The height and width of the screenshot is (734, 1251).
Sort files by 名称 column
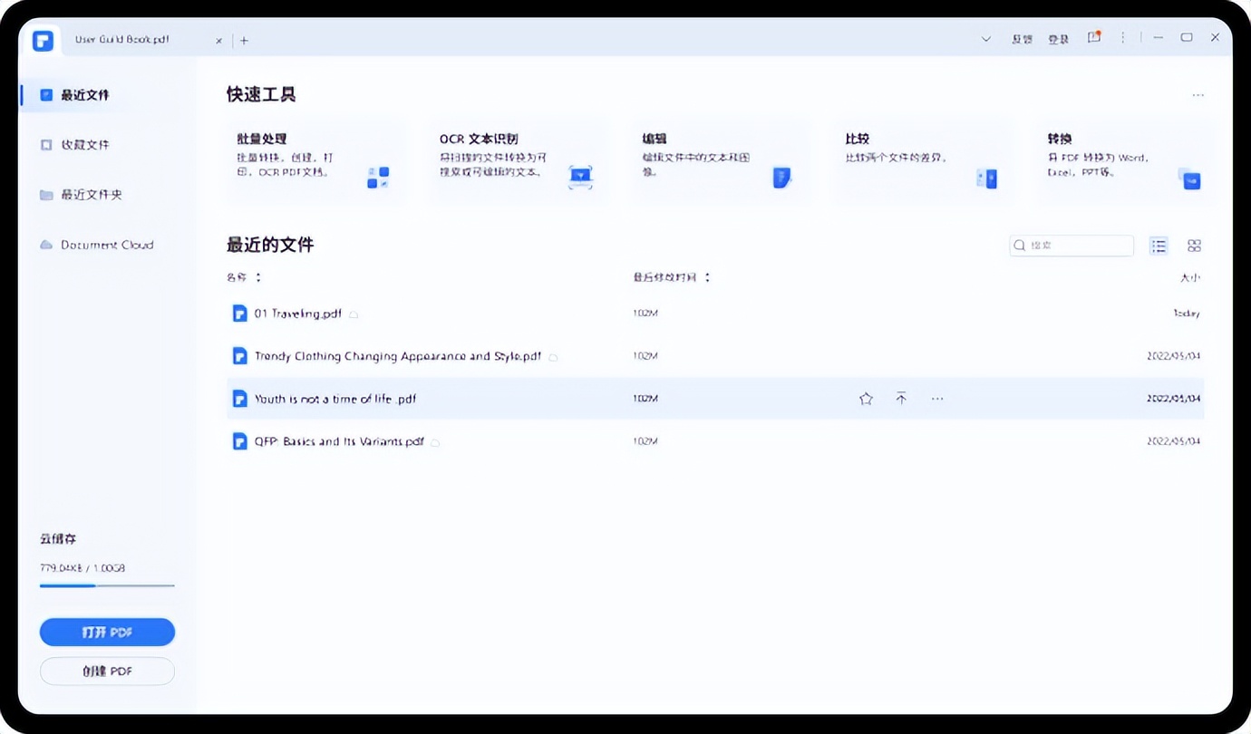239,277
